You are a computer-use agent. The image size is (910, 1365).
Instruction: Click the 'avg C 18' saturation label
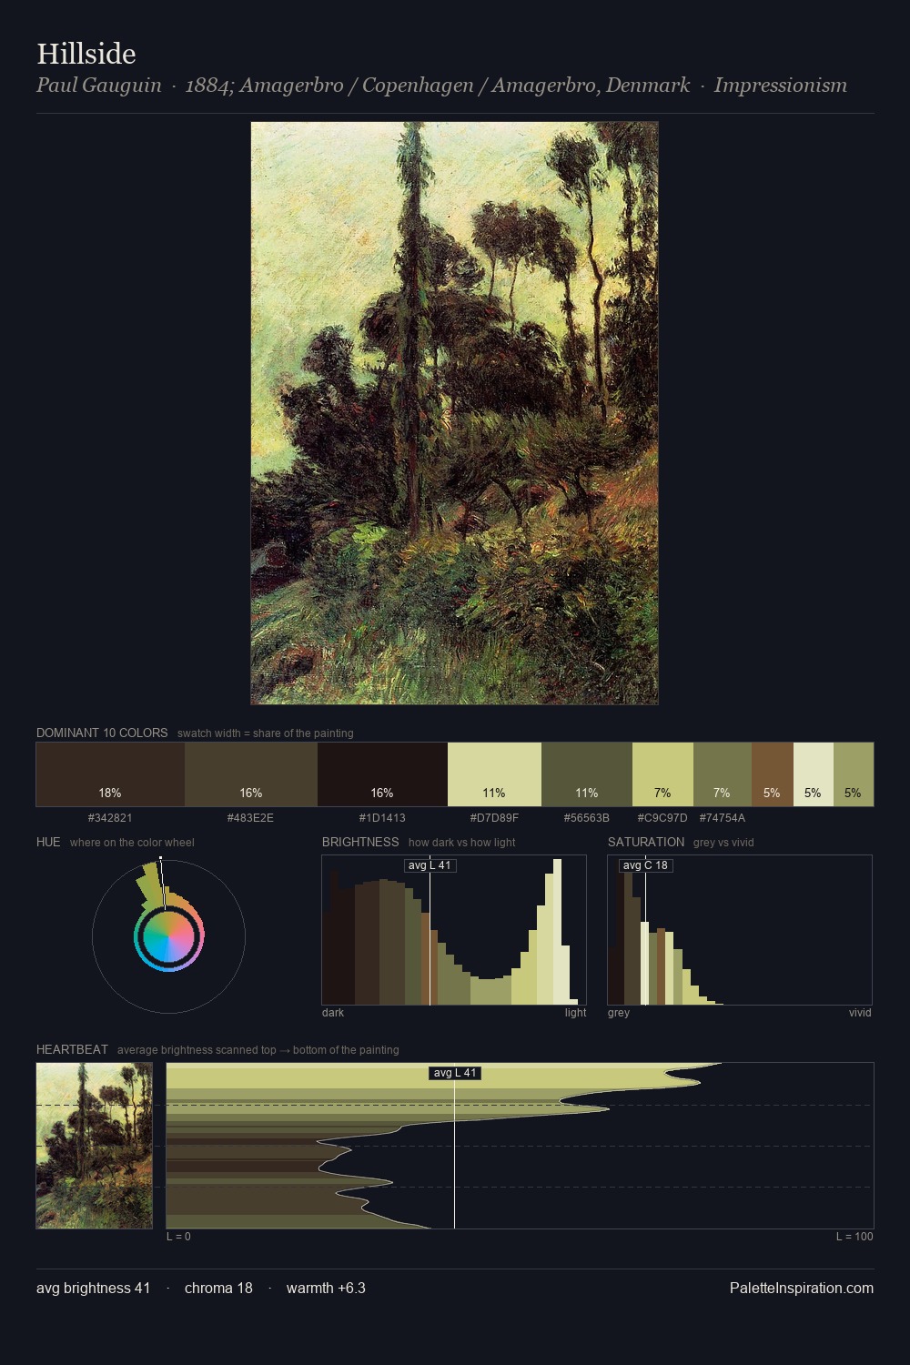click(646, 865)
